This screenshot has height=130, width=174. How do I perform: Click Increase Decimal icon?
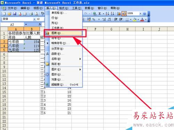[x=104, y=19]
